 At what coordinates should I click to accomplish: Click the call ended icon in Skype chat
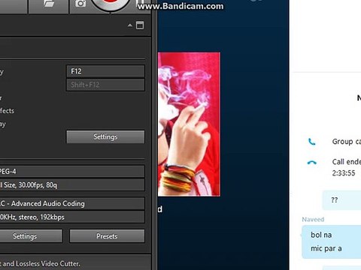pos(312,163)
